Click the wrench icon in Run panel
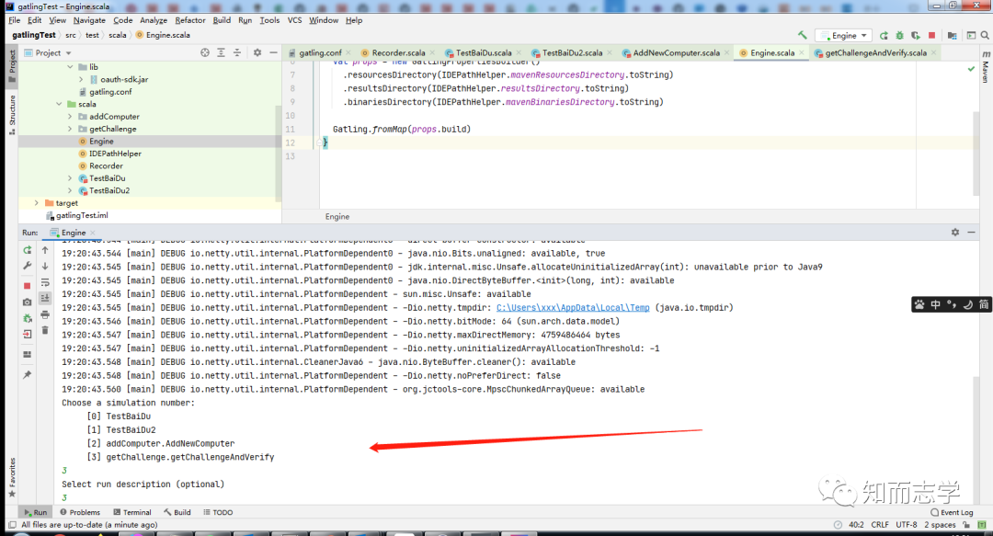This screenshot has width=993, height=536. (x=28, y=266)
